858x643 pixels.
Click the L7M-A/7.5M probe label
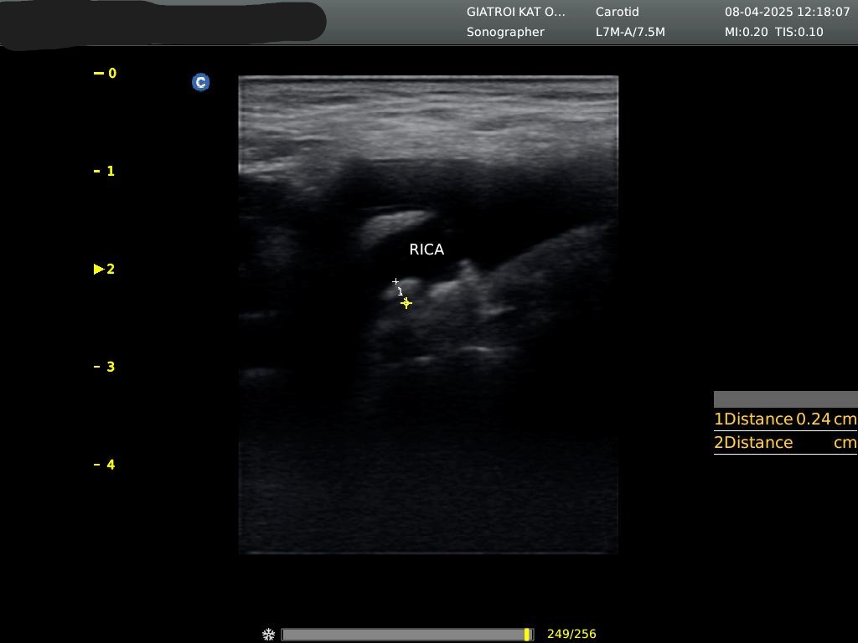[x=630, y=32]
